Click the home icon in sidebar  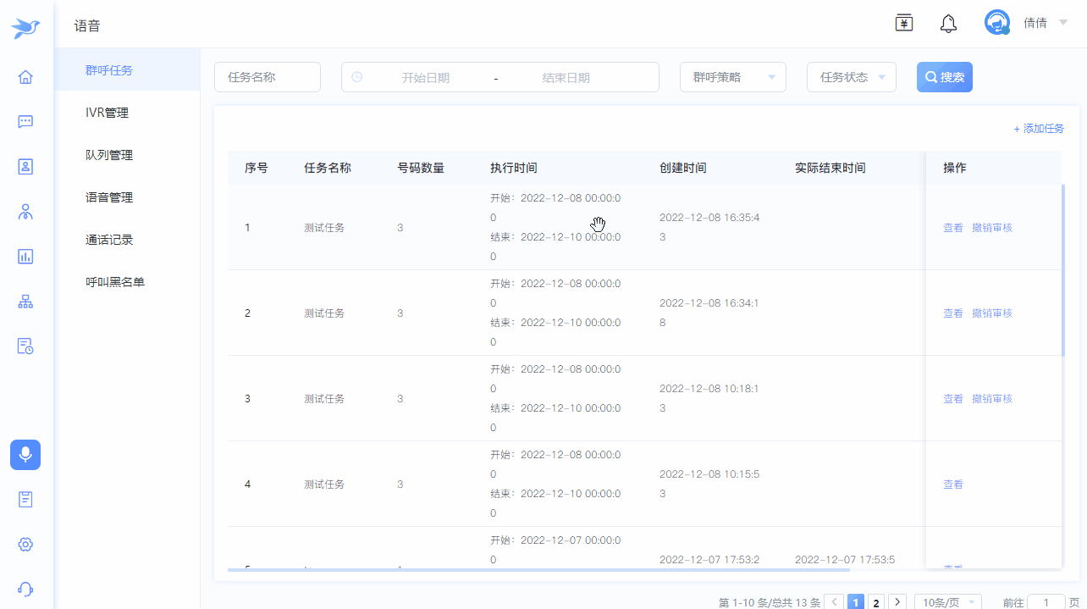coord(25,77)
